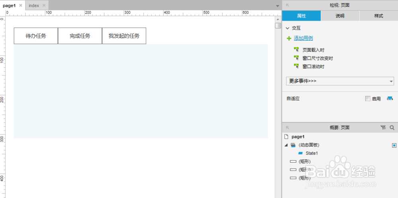Viewport: 398px width, 198px height.
Task: Collapse the 交互 section
Action: (x=288, y=28)
